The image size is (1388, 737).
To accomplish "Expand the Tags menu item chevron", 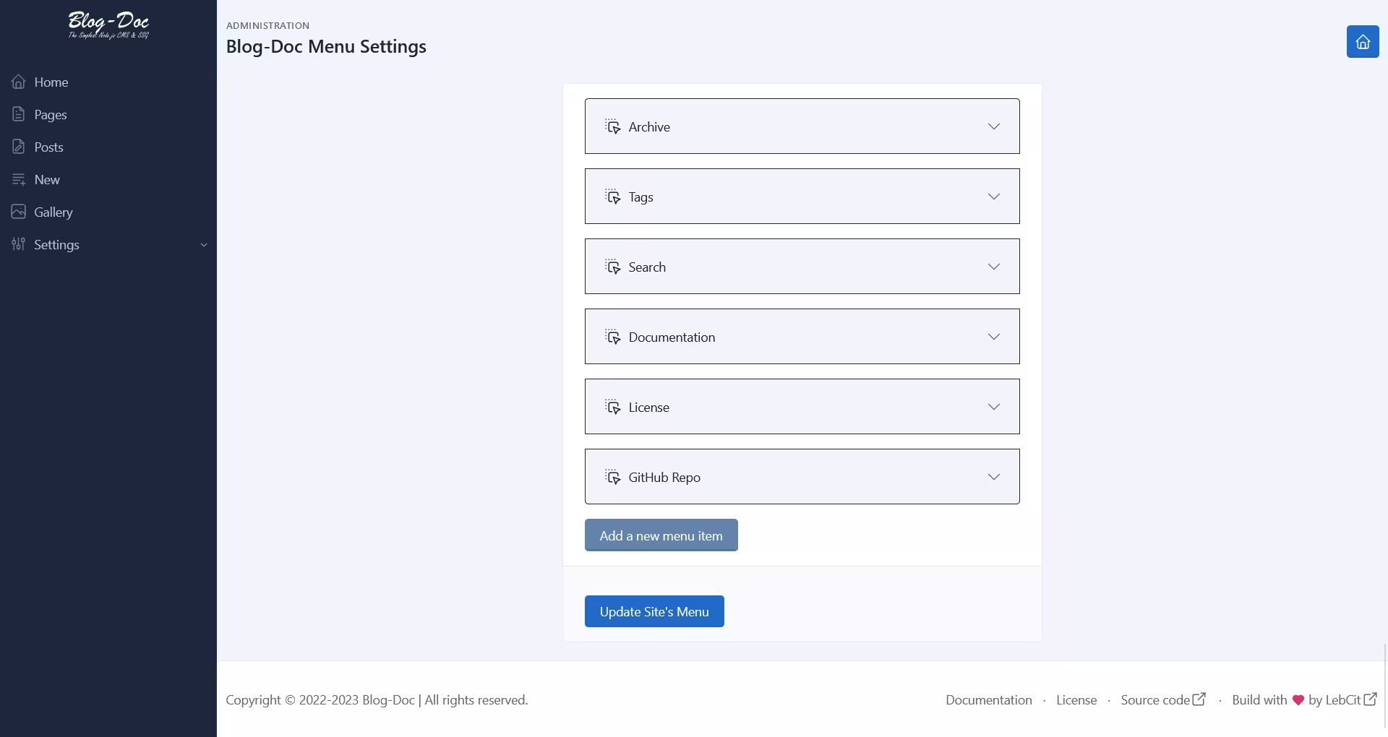I will [x=994, y=197].
